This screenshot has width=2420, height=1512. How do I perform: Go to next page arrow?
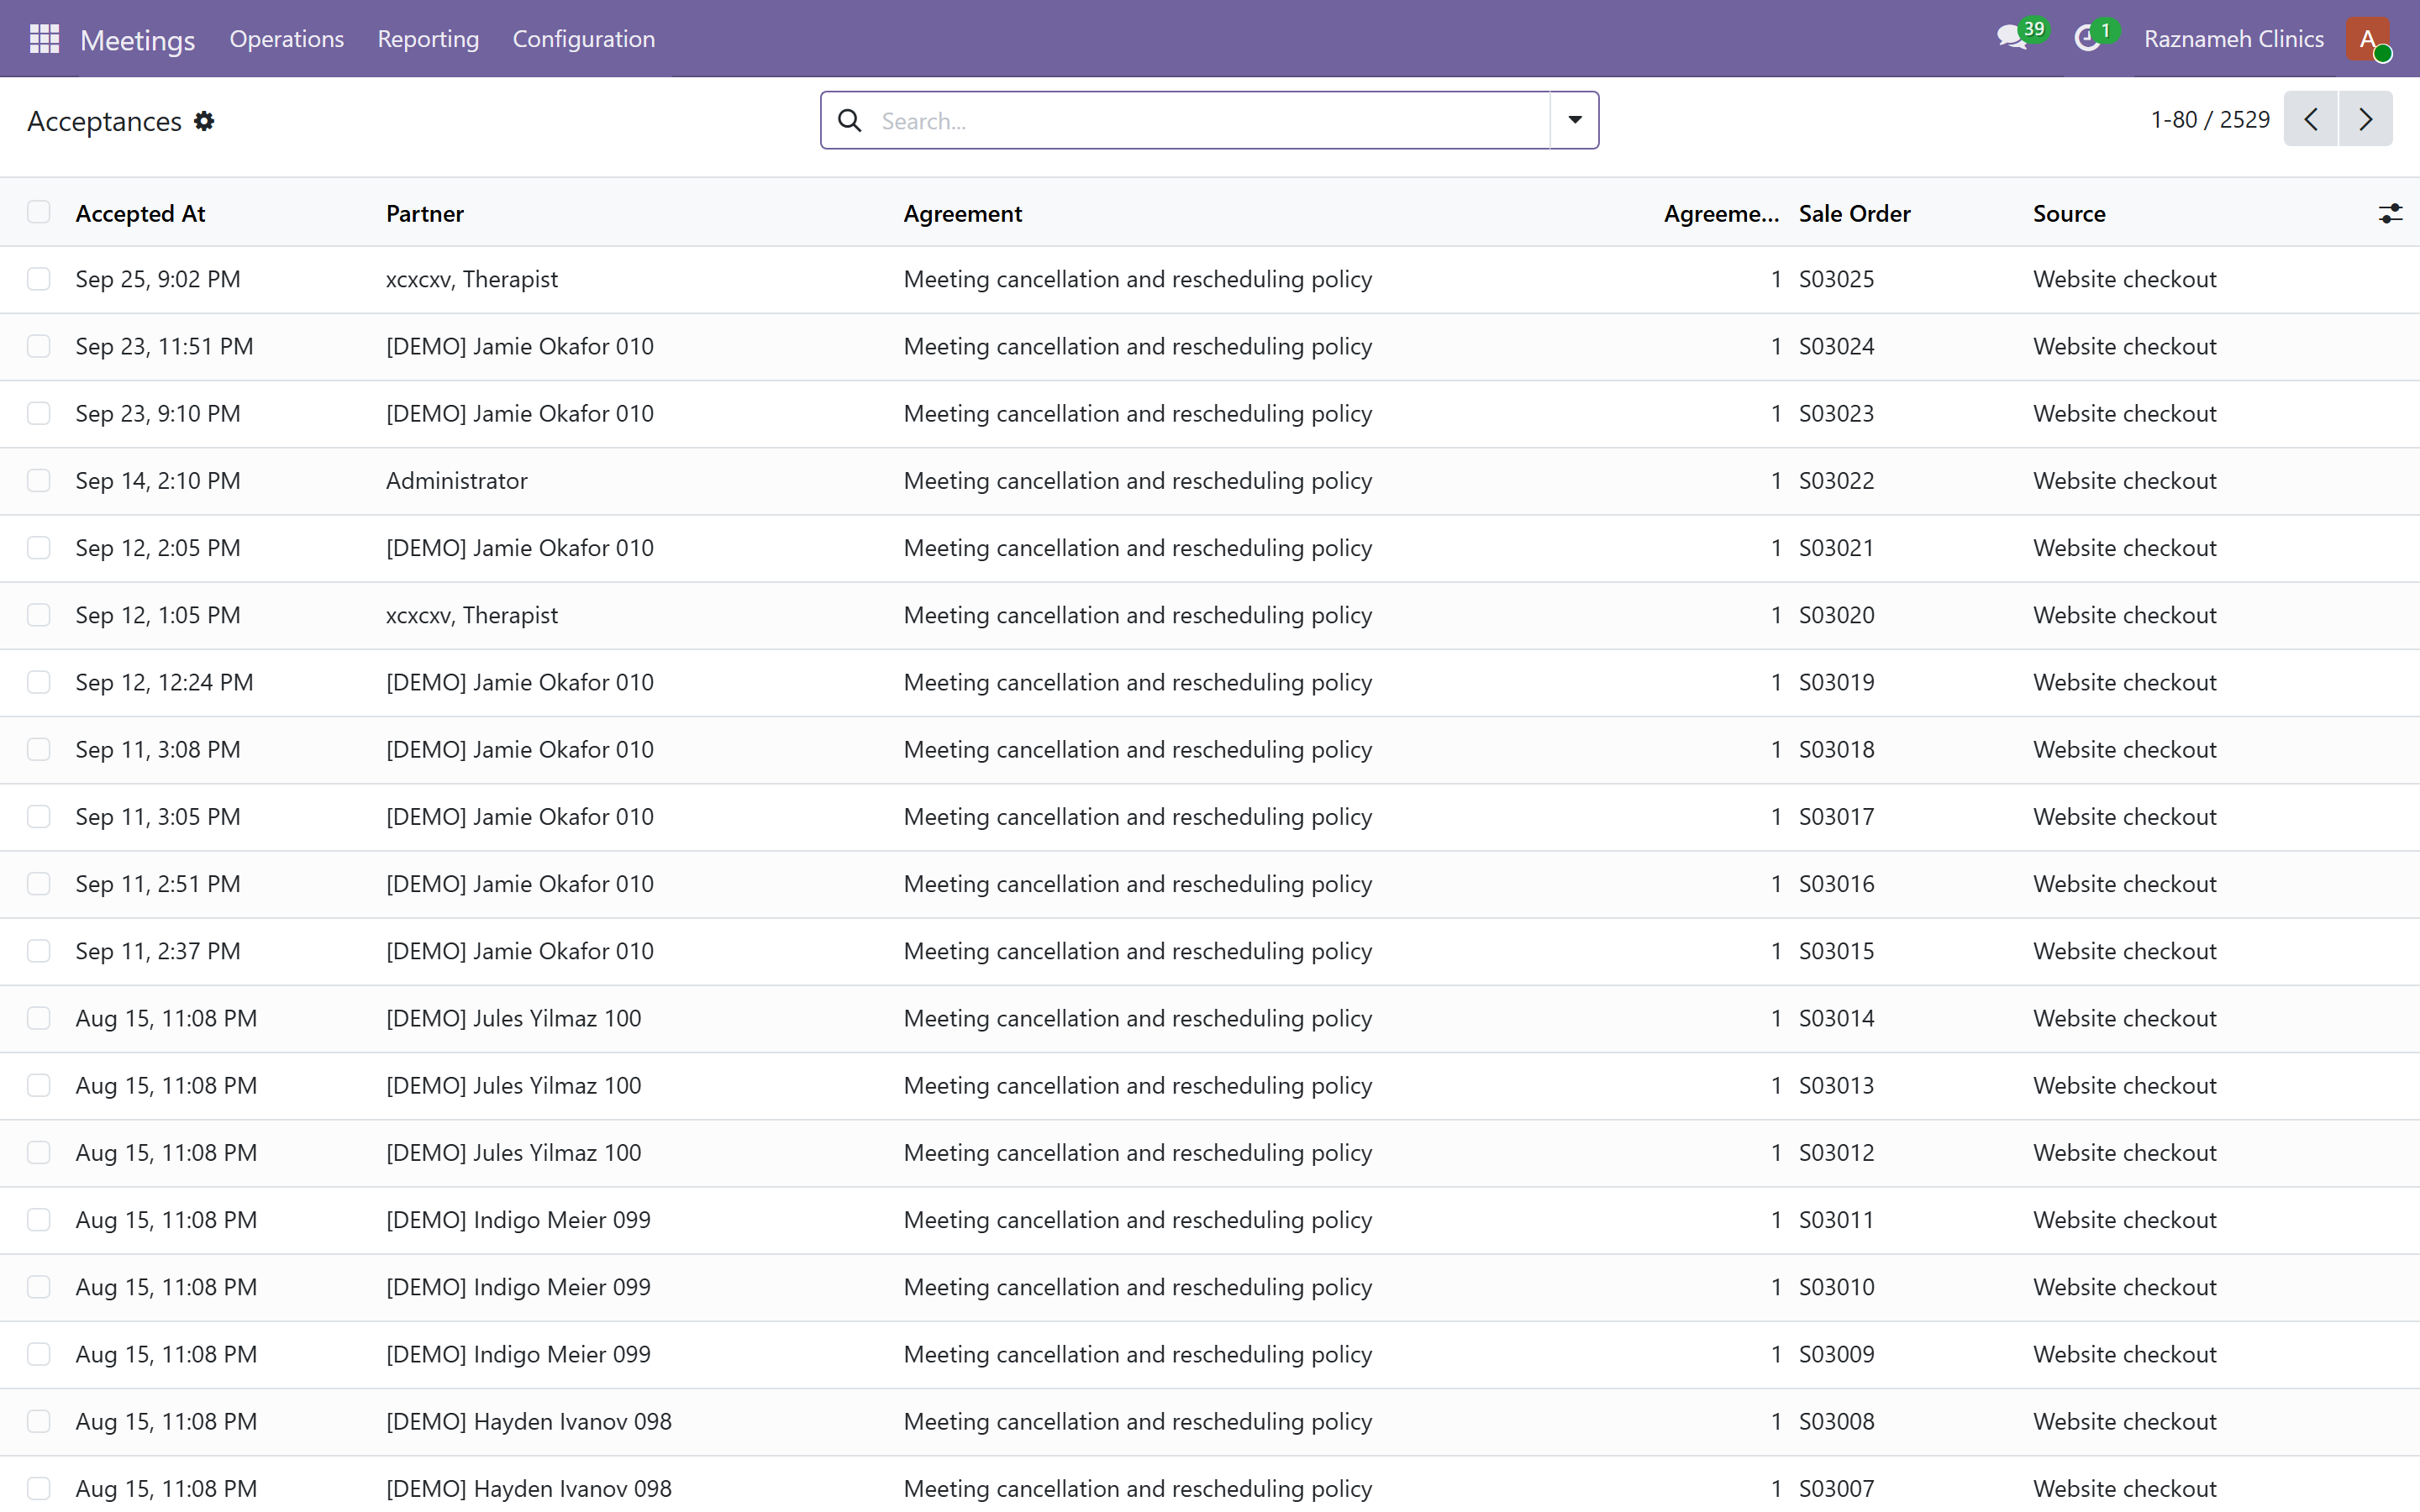tap(2365, 119)
